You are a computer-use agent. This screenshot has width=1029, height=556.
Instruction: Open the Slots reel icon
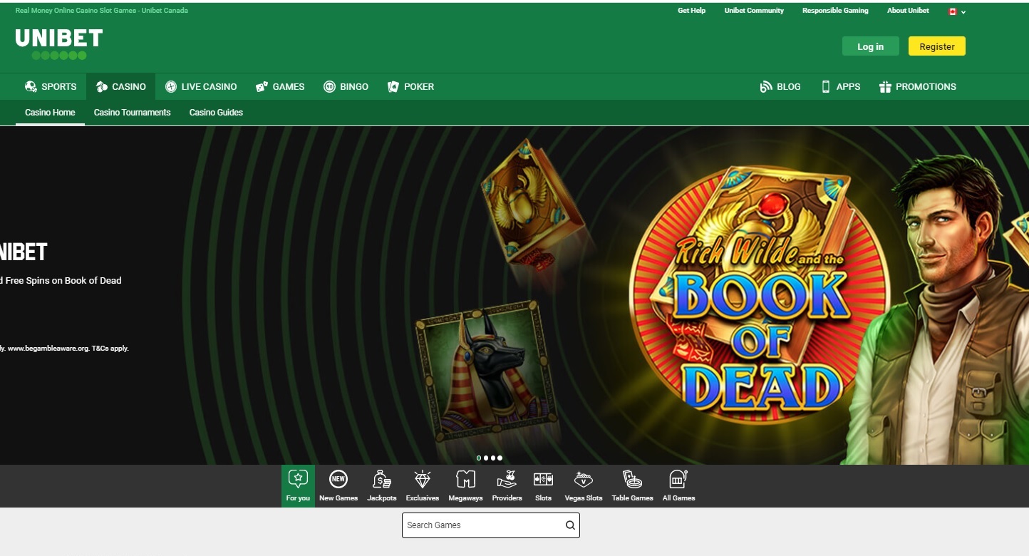[x=543, y=479]
